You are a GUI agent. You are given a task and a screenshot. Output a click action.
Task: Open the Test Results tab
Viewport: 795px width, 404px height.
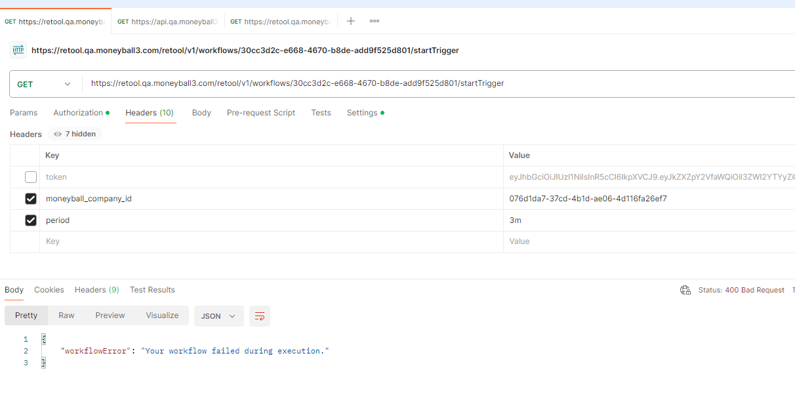click(152, 290)
